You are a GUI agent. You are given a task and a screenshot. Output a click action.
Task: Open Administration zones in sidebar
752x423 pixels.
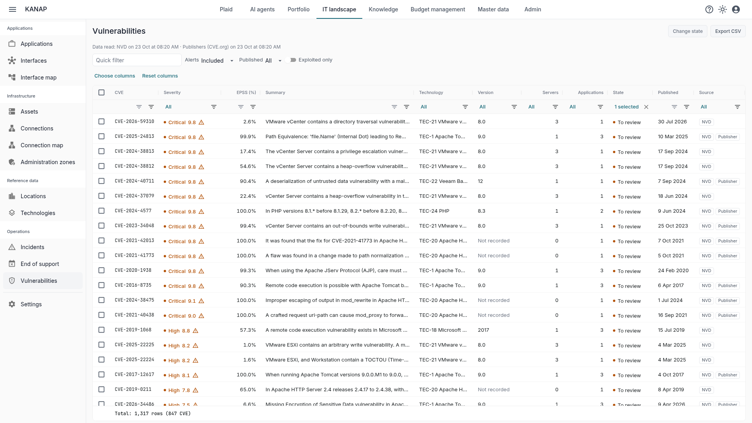pos(43,162)
